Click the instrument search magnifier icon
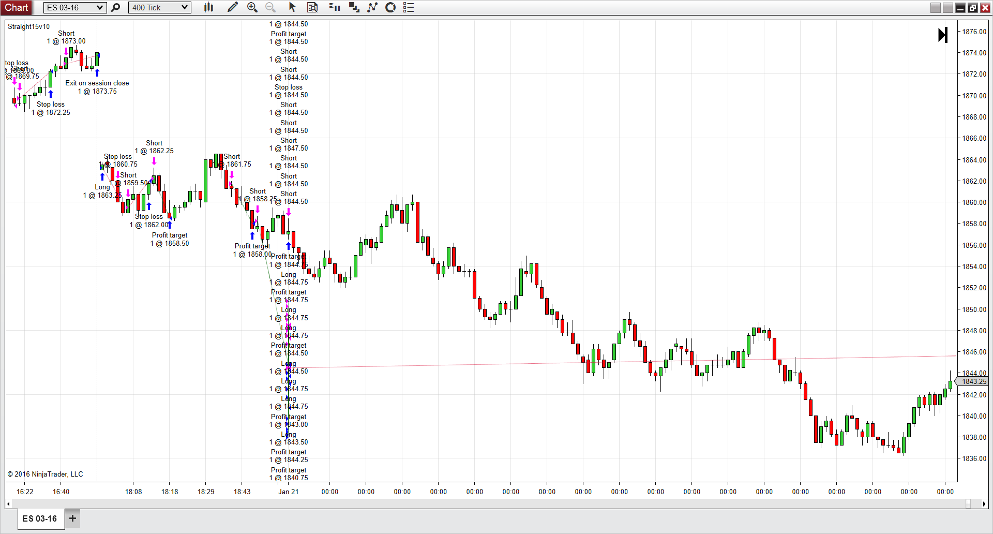993x534 pixels. [x=116, y=7]
